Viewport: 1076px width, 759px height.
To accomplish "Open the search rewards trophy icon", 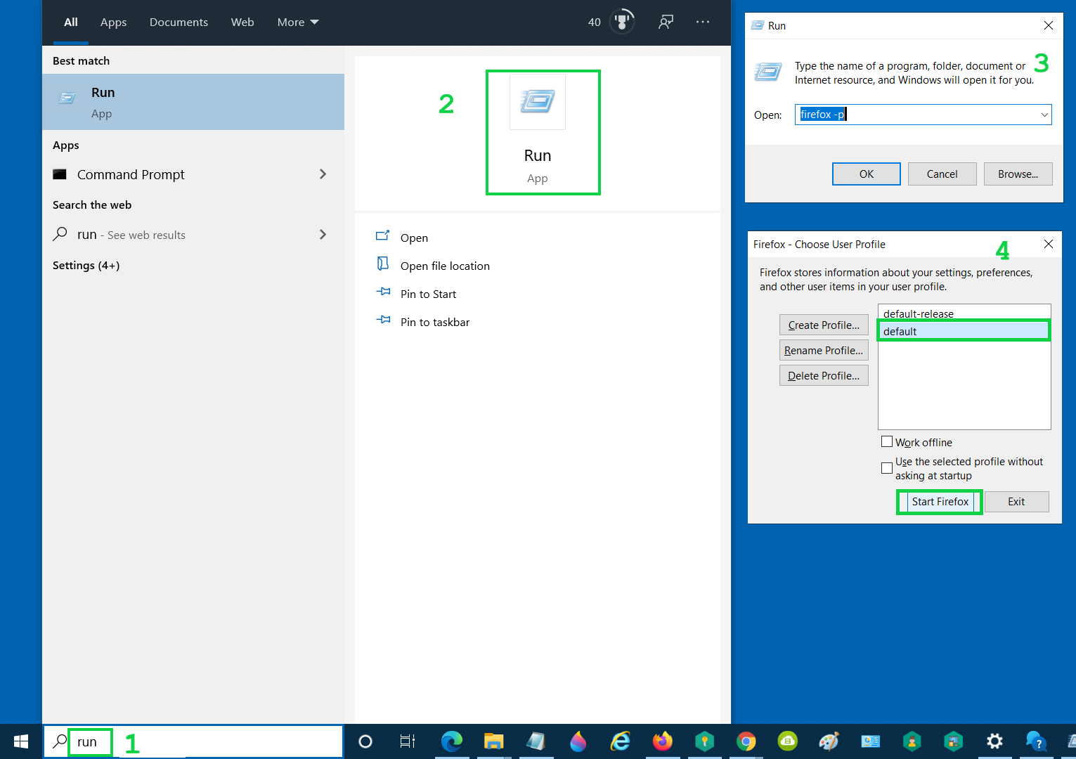I will (x=621, y=22).
